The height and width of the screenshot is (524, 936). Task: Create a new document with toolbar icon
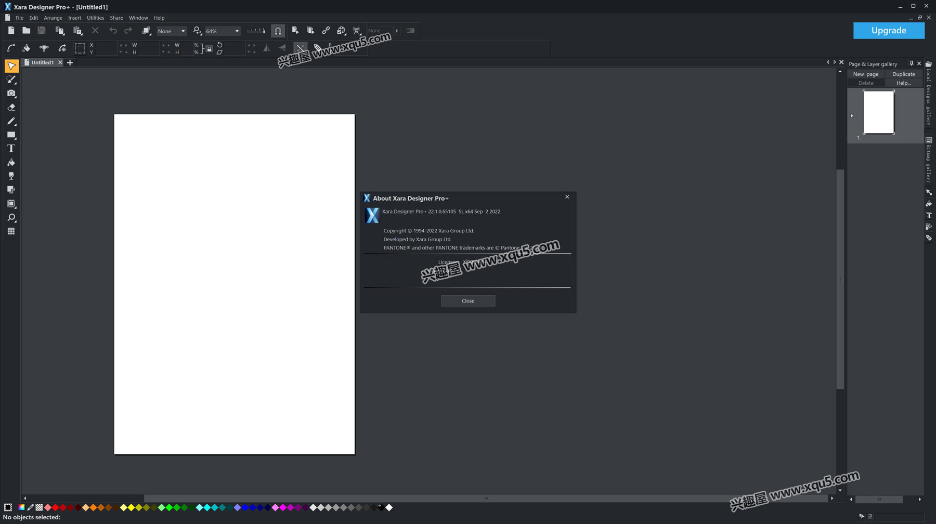[x=11, y=31]
